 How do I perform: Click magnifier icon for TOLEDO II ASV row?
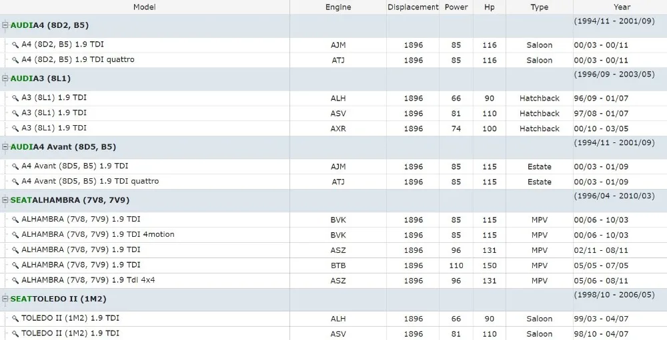pyautogui.click(x=15, y=333)
